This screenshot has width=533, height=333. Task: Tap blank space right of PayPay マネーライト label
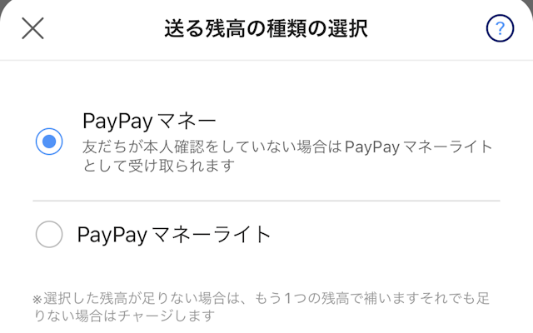coord(384,235)
